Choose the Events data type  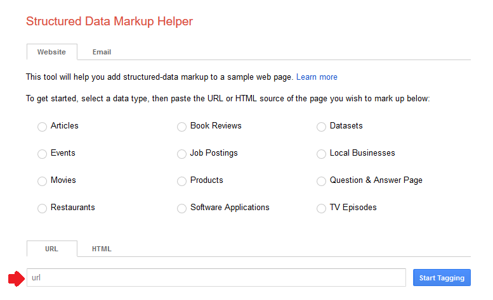click(x=42, y=154)
